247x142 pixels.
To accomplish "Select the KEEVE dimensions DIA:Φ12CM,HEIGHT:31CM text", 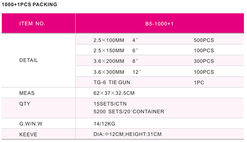I will [128, 135].
